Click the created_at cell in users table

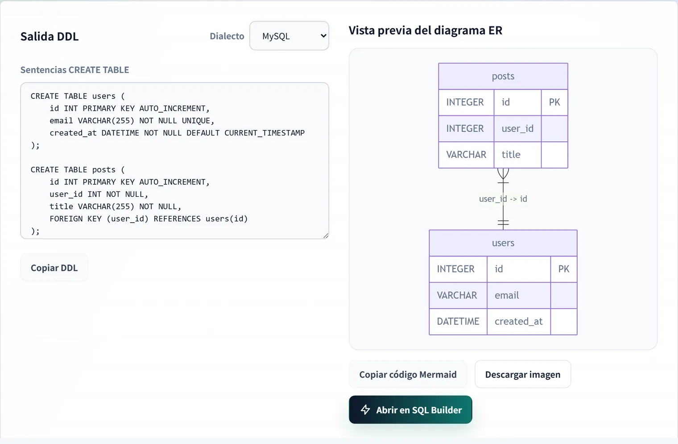pos(519,322)
